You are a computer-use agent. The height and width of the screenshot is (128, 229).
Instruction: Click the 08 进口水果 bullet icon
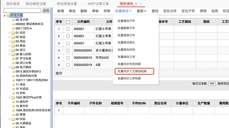pos(13,63)
